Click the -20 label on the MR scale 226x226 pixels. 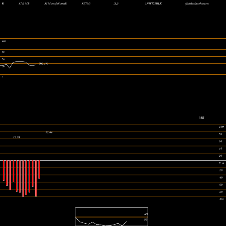[221, 170]
